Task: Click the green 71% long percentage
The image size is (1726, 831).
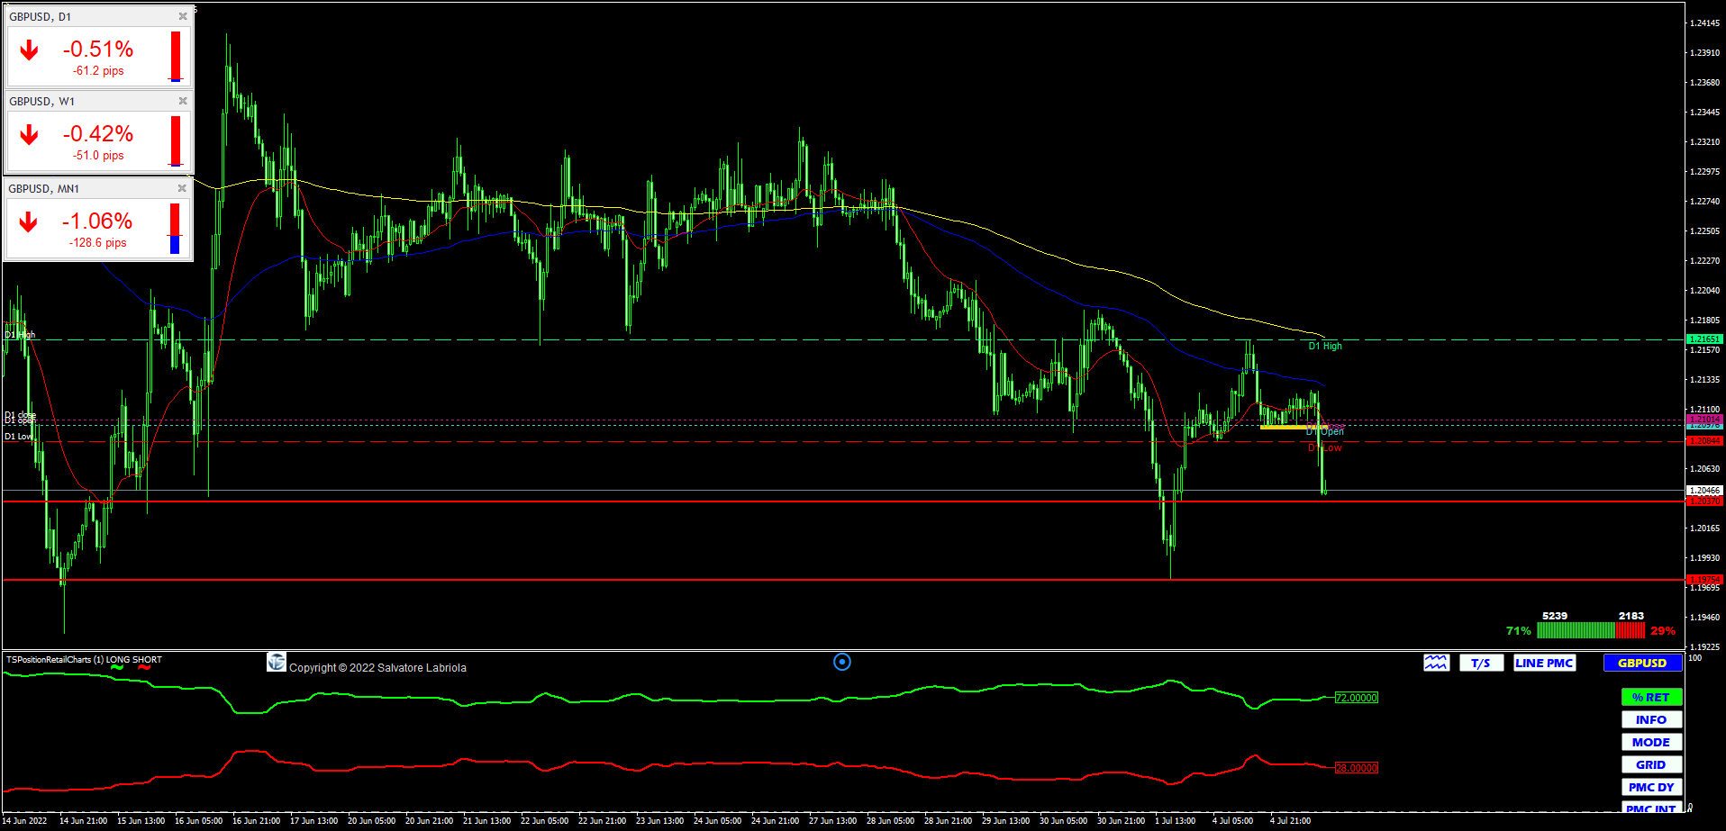Action: click(1519, 631)
